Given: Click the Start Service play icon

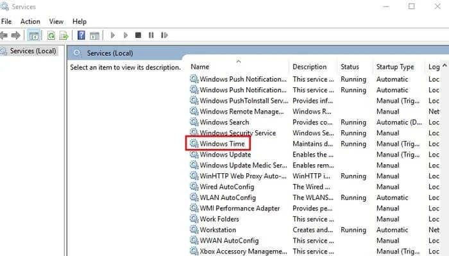Looking at the screenshot, I should pyautogui.click(x=112, y=35).
